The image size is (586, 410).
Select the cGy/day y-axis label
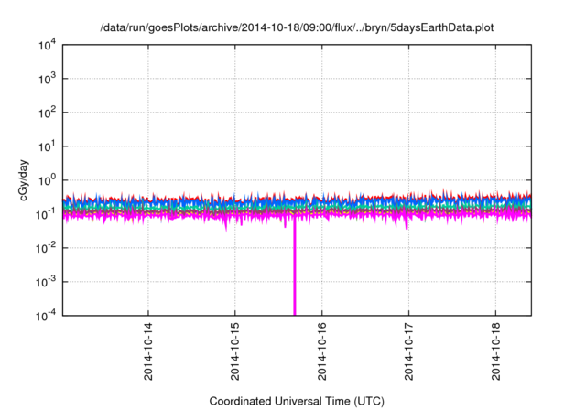(x=24, y=180)
